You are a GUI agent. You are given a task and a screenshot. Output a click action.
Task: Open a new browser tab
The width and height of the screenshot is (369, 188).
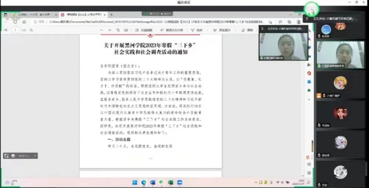tap(111, 15)
